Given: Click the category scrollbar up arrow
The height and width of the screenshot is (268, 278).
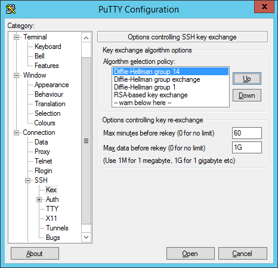Looking at the screenshot, I should [86, 38].
